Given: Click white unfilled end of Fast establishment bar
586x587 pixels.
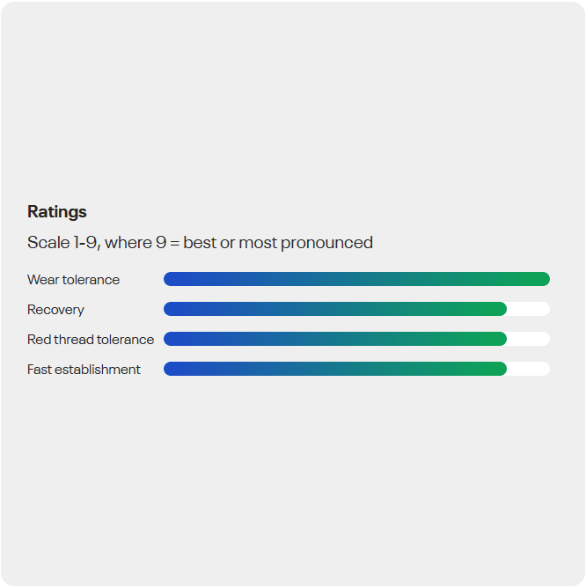Looking at the screenshot, I should [530, 369].
